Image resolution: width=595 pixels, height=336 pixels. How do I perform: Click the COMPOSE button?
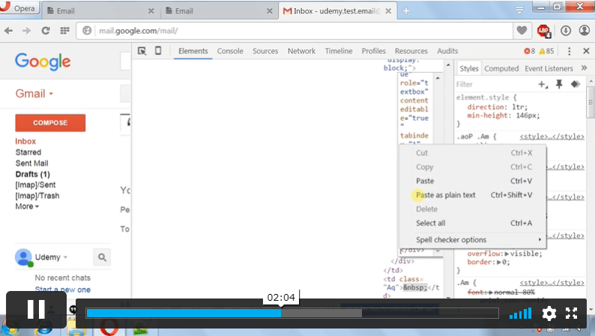[x=50, y=123]
